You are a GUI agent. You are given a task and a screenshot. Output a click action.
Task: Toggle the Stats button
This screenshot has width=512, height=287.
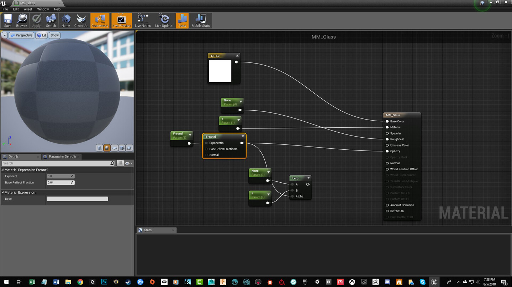(182, 21)
